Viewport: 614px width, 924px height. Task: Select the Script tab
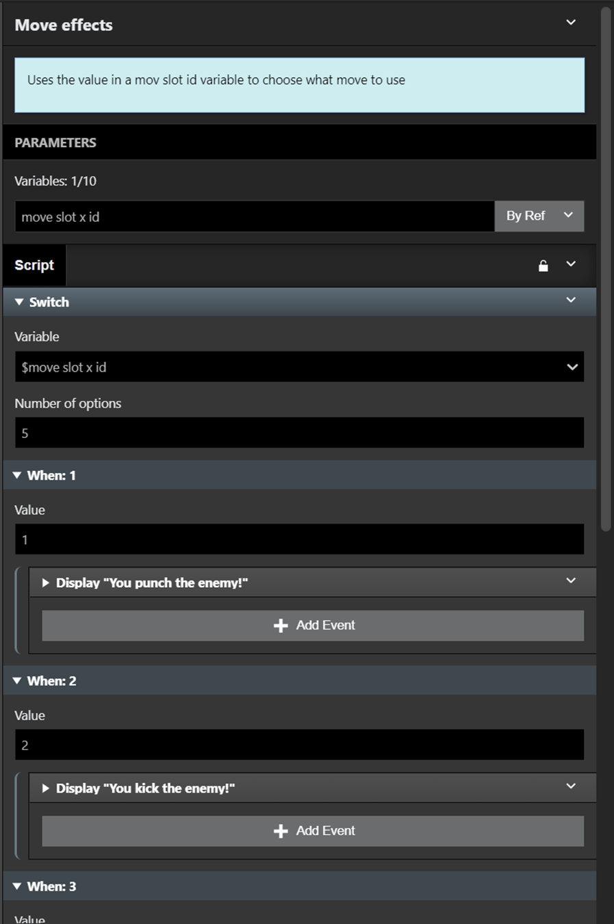[x=34, y=265]
